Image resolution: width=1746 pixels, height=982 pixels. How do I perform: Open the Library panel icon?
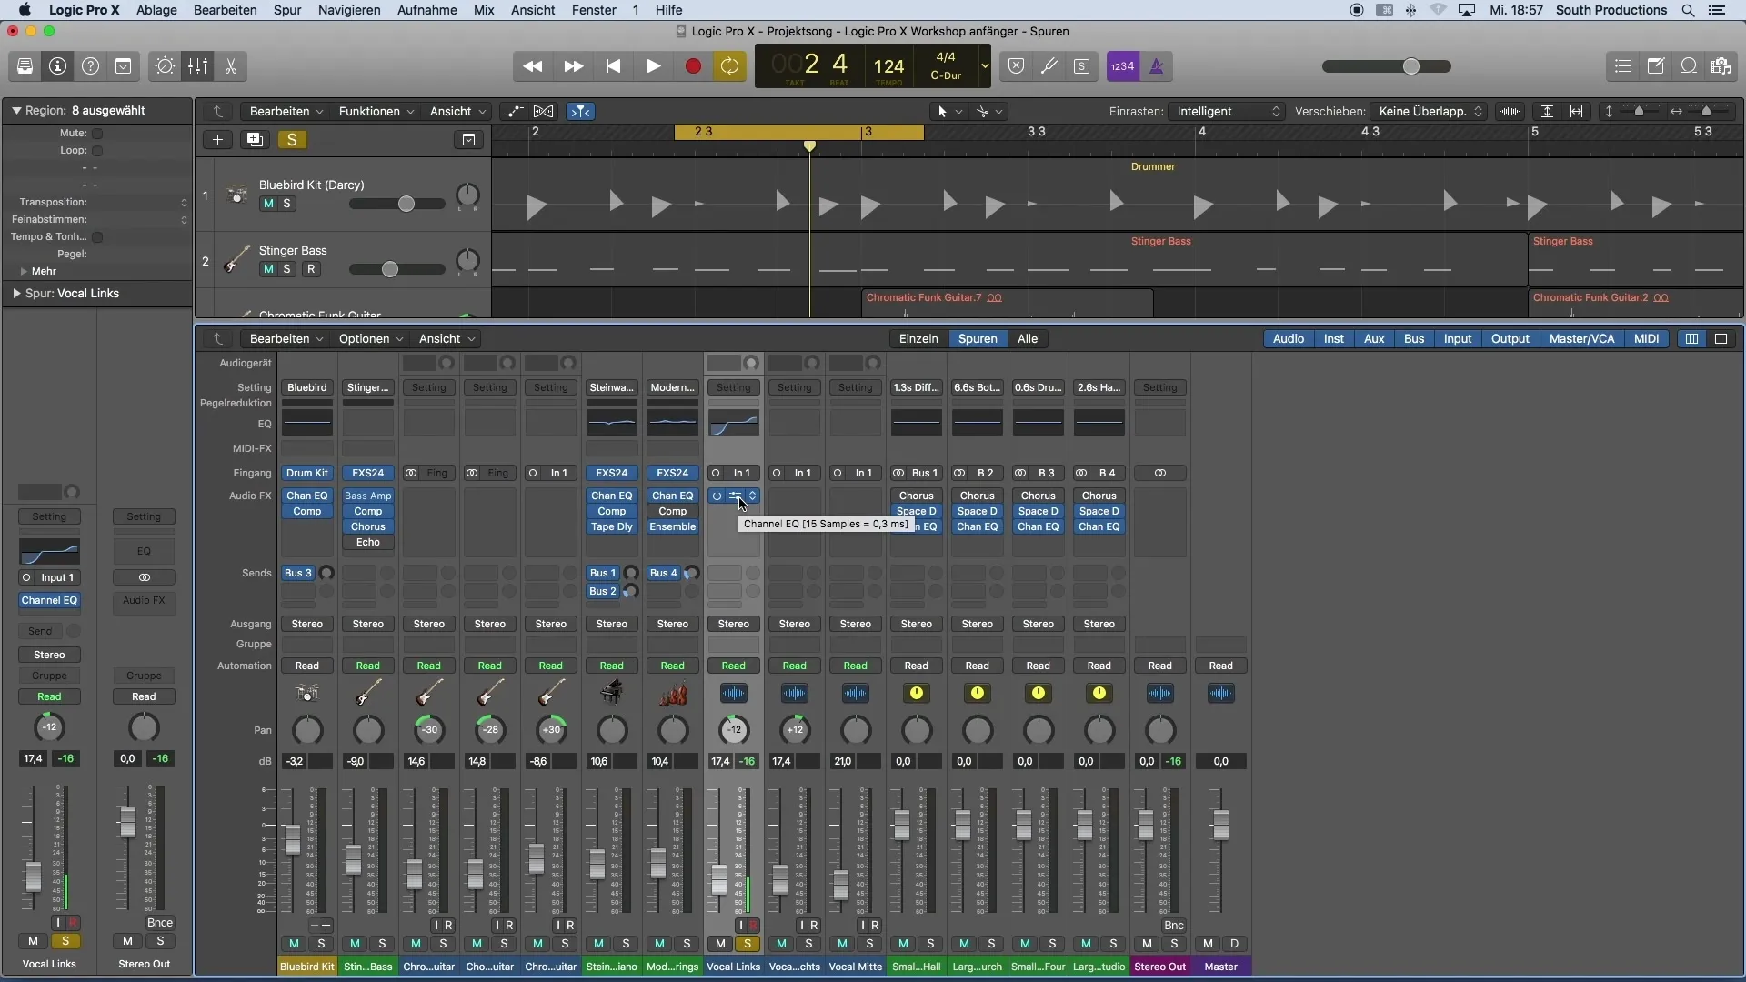[25, 66]
